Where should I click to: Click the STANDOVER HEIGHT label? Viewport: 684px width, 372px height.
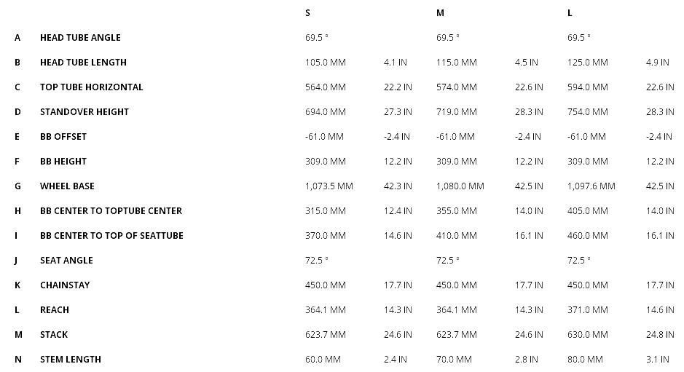[84, 111]
